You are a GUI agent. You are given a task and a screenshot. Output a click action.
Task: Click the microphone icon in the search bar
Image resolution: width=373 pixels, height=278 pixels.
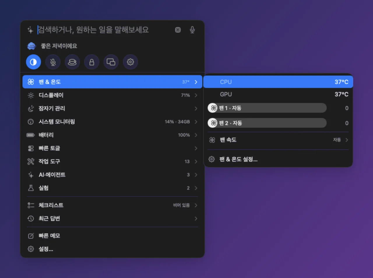coord(192,30)
